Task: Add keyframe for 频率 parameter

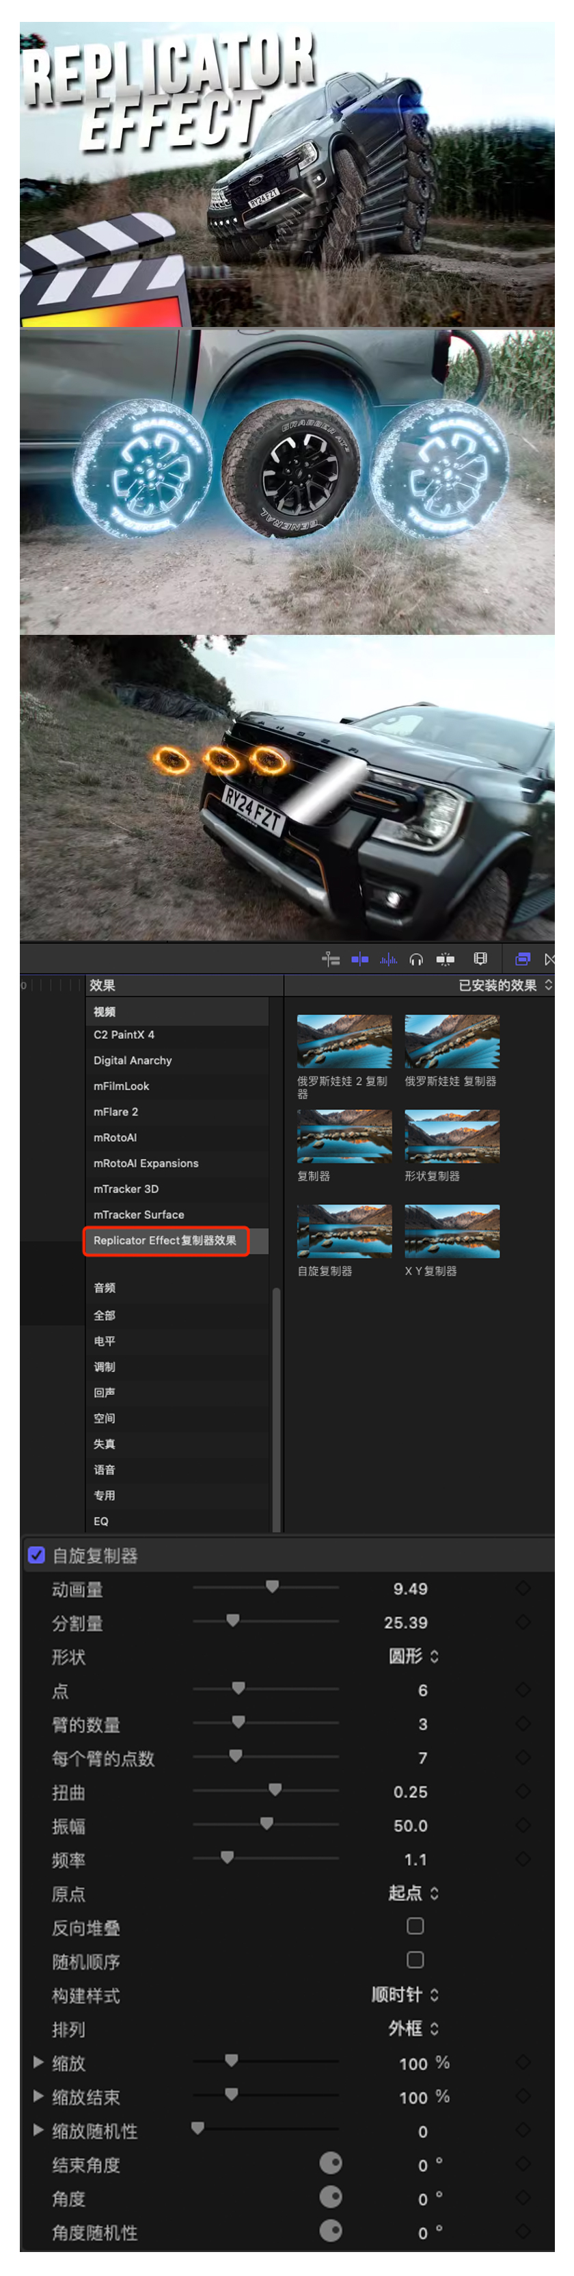Action: [523, 1859]
